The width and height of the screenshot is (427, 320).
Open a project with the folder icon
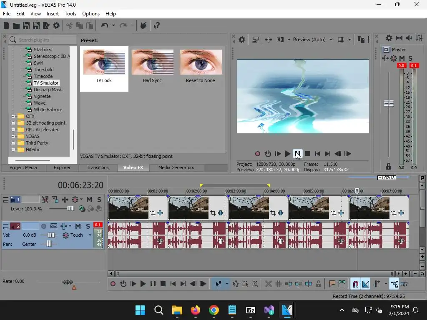pyautogui.click(x=16, y=25)
